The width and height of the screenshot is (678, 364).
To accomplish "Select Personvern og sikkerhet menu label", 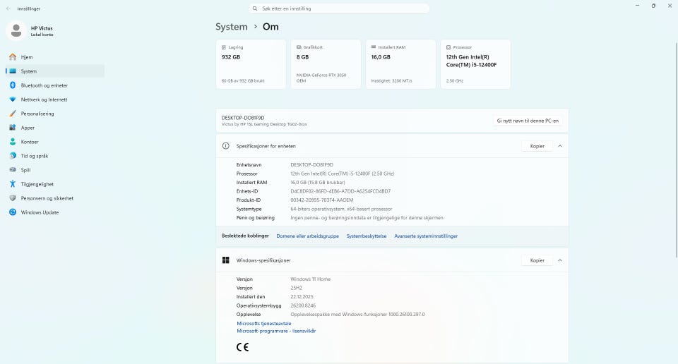I will coord(47,198).
